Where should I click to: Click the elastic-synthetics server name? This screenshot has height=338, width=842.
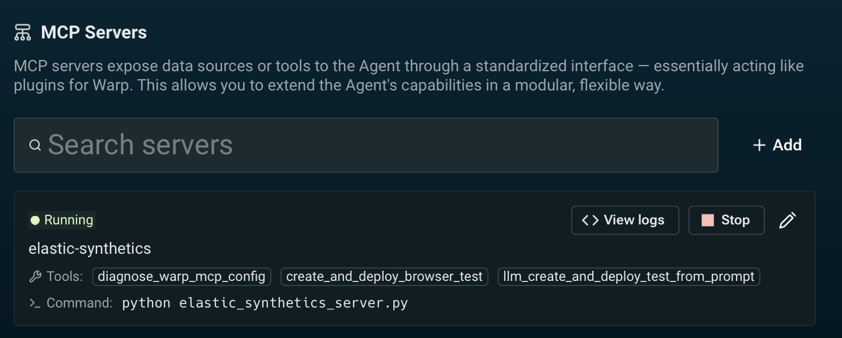[90, 249]
